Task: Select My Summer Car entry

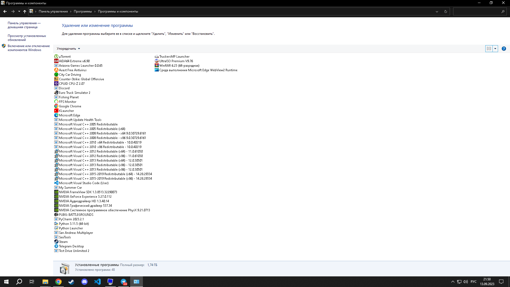Action: click(68, 188)
